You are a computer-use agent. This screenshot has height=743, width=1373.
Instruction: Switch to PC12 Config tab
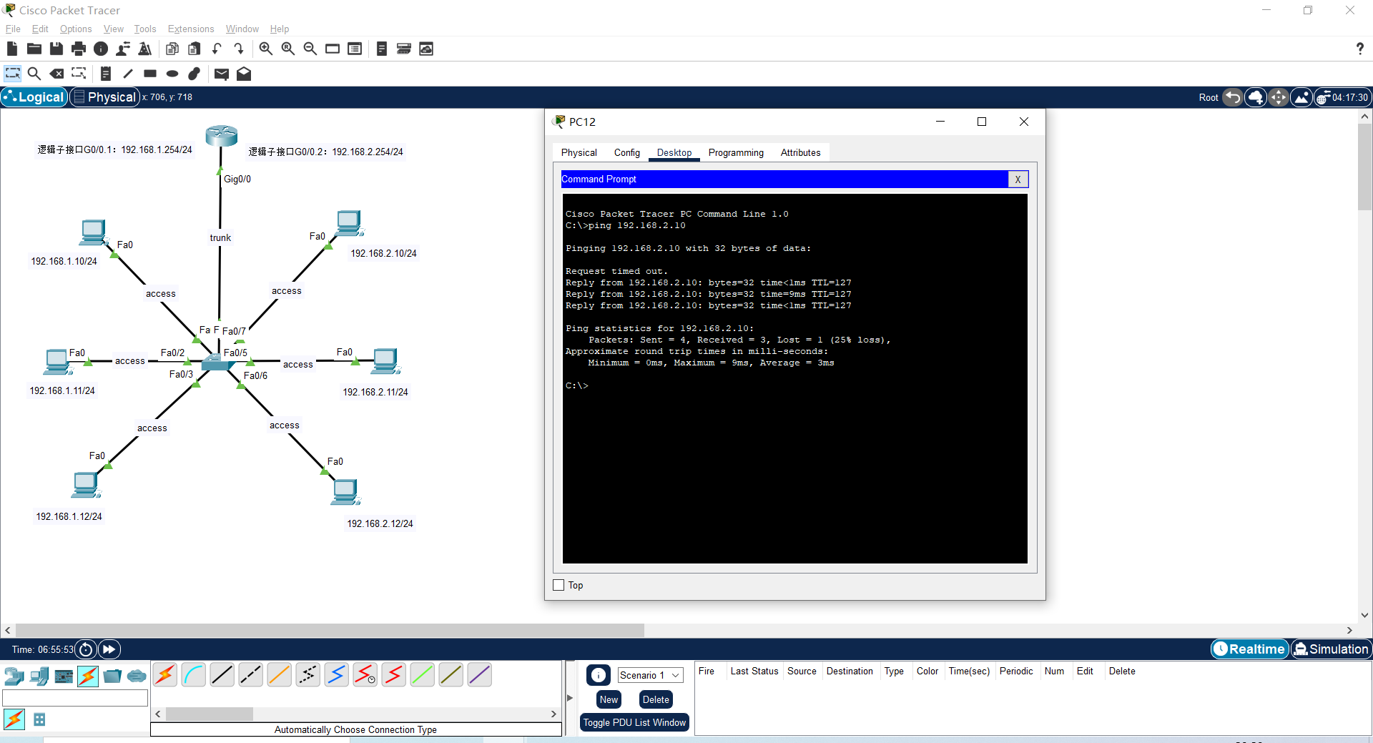(x=627, y=152)
